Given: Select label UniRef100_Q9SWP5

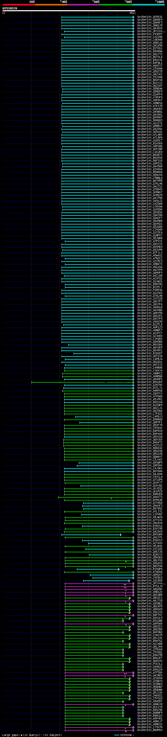Looking at the screenshot, I should (150, 463).
